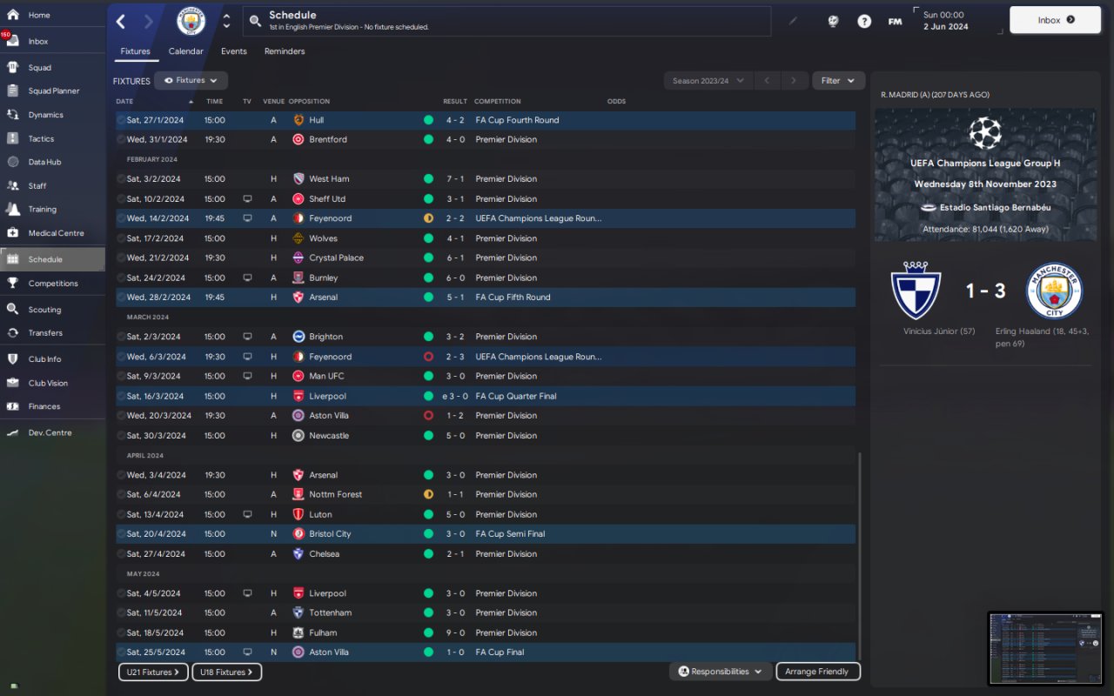Open the Finances sidebar icon

coord(13,405)
